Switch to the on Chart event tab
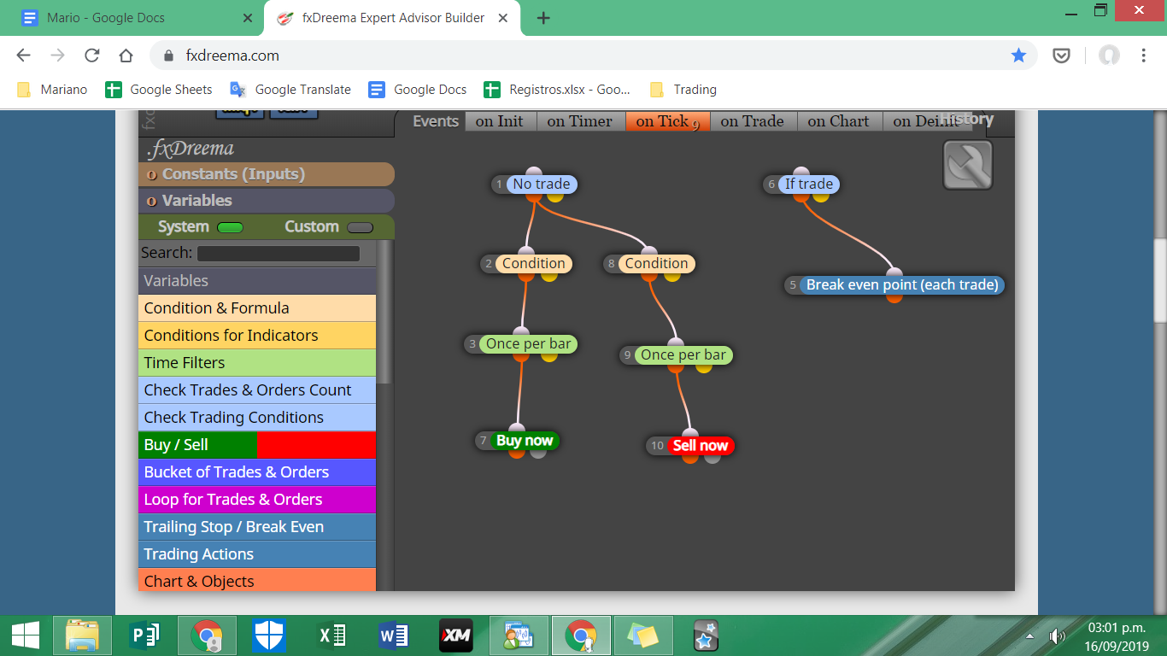This screenshot has height=656, width=1167. (839, 121)
